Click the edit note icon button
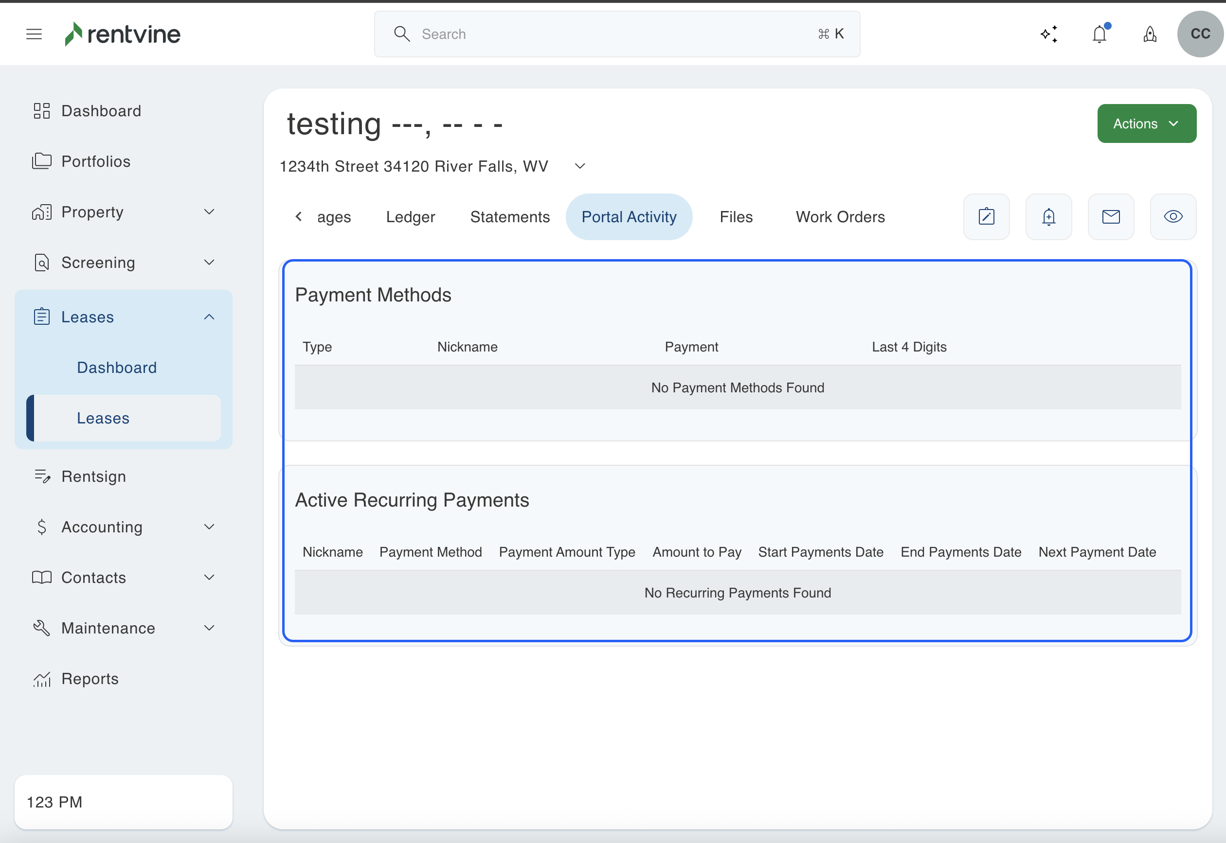The height and width of the screenshot is (843, 1226). (x=986, y=216)
